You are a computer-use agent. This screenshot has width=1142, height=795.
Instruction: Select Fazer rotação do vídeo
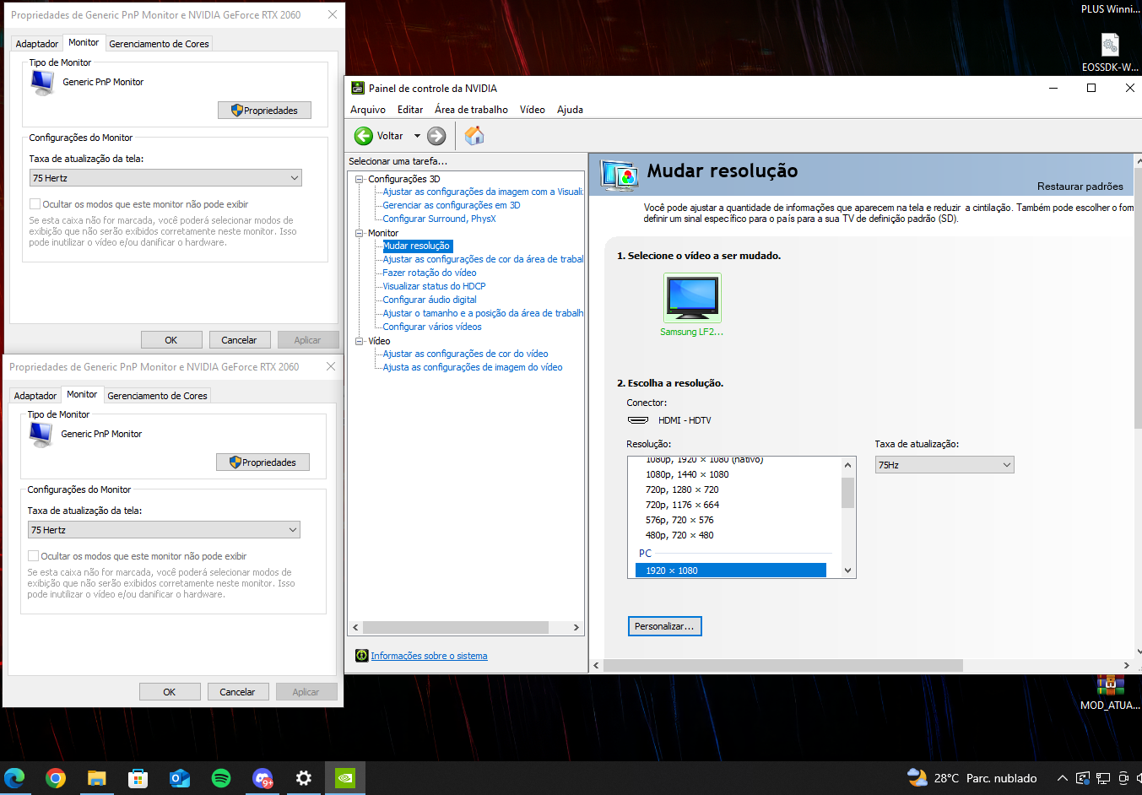430,273
